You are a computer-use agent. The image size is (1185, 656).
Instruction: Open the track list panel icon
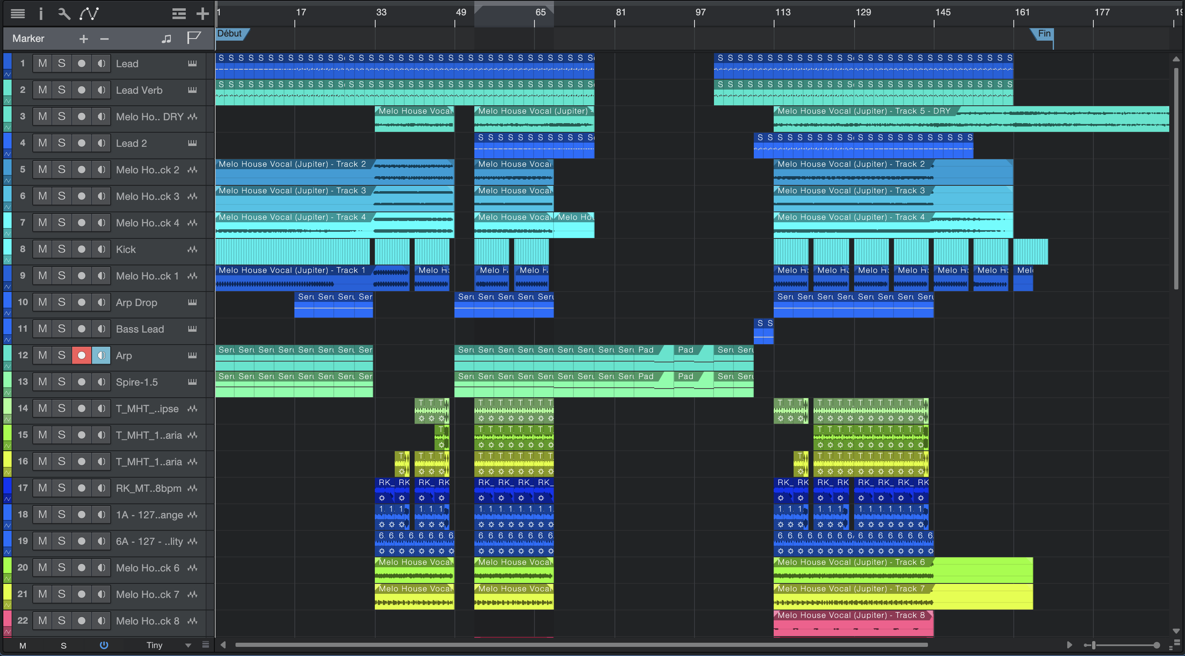pyautogui.click(x=17, y=14)
